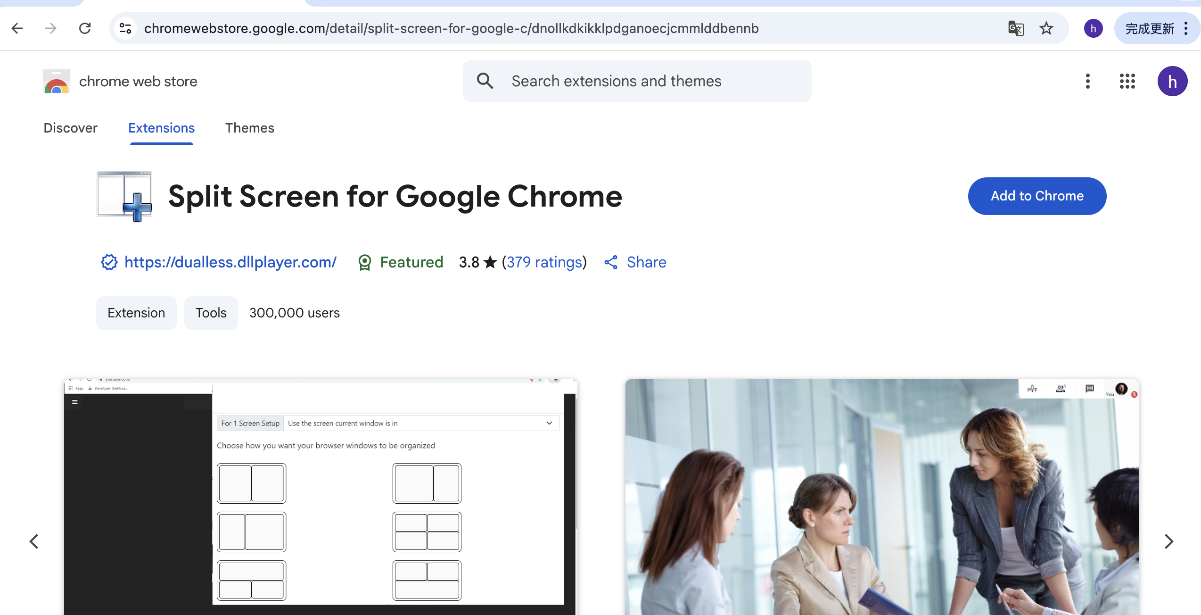Click the Add to Chrome button

pos(1037,196)
